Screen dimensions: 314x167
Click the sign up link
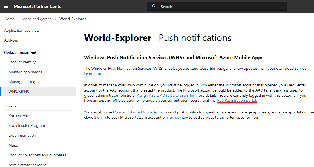pyautogui.click(x=173, y=118)
